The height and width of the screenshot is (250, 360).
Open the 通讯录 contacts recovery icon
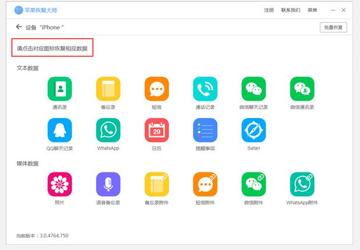click(x=60, y=89)
